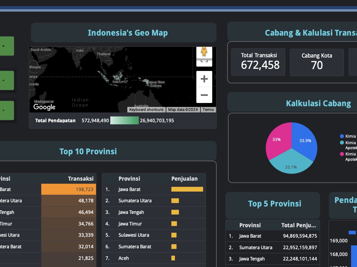Viewport: 357px width, 267px height.
Task: Sort by the Transaksi column header
Action: 81,179
